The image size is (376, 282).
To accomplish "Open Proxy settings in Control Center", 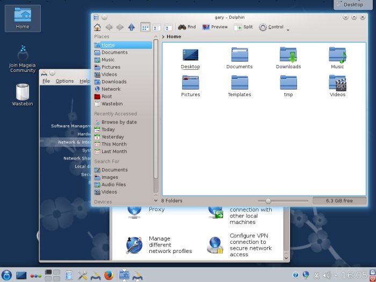I will [146, 212].
